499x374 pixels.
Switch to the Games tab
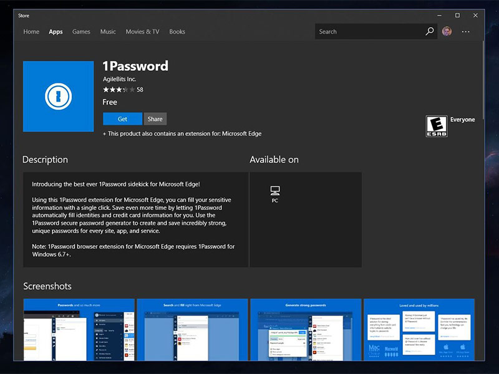81,32
